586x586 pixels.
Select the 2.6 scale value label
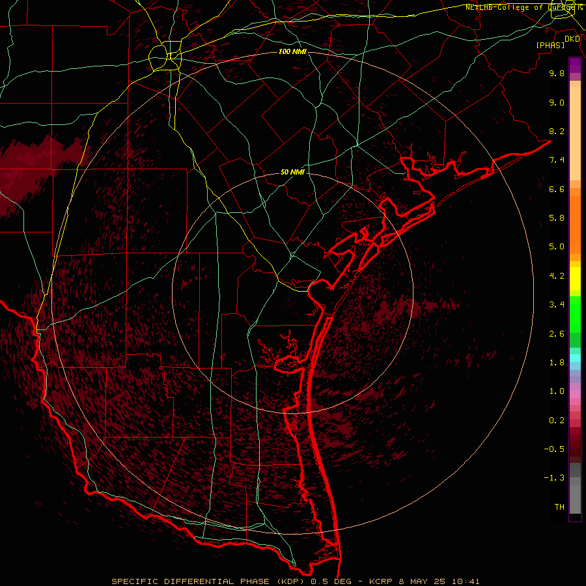point(557,334)
